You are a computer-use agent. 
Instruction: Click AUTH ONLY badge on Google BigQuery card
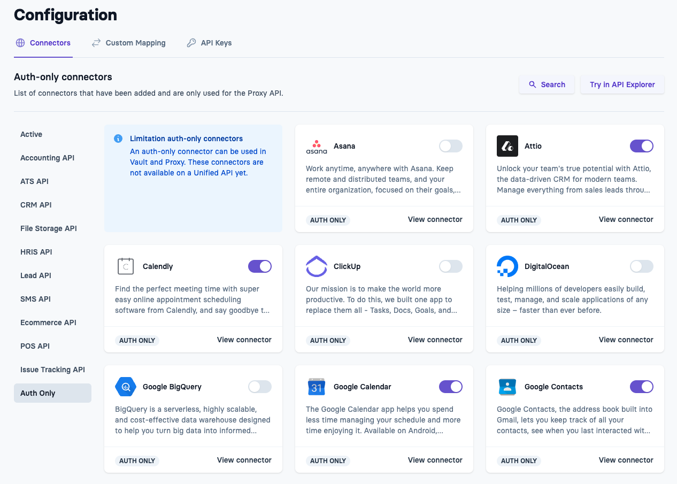(137, 460)
